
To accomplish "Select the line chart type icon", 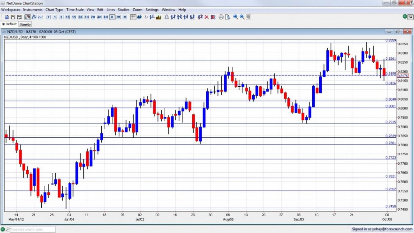I will click(x=40, y=17).
